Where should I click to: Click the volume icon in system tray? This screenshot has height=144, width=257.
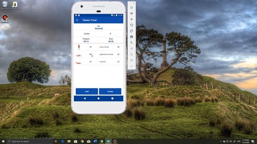(x=230, y=141)
